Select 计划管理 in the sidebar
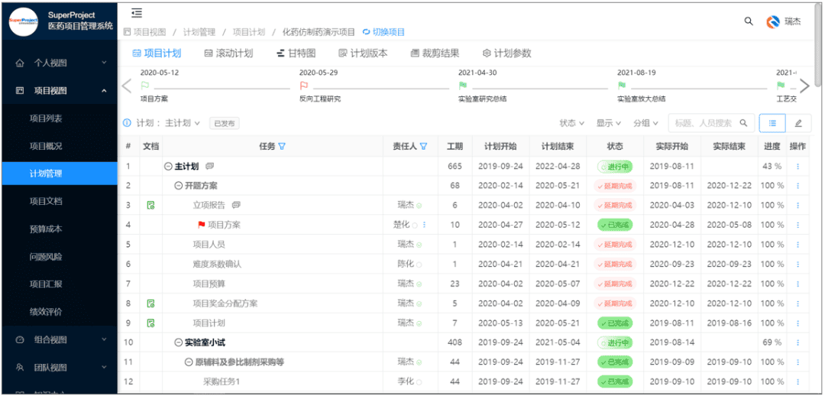Viewport: 825px width, 396px height. click(60, 174)
